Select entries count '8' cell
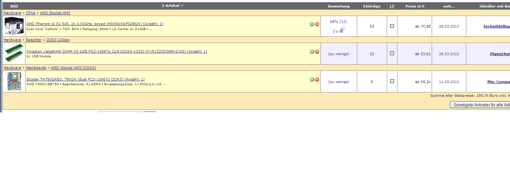The image size is (510, 188). point(372,82)
